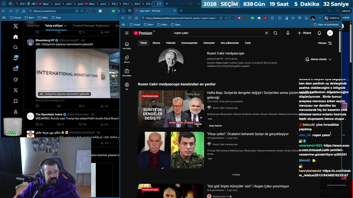The height and width of the screenshot is (198, 353).
Task: Open X messages envelope icon
Action: pos(16,69)
